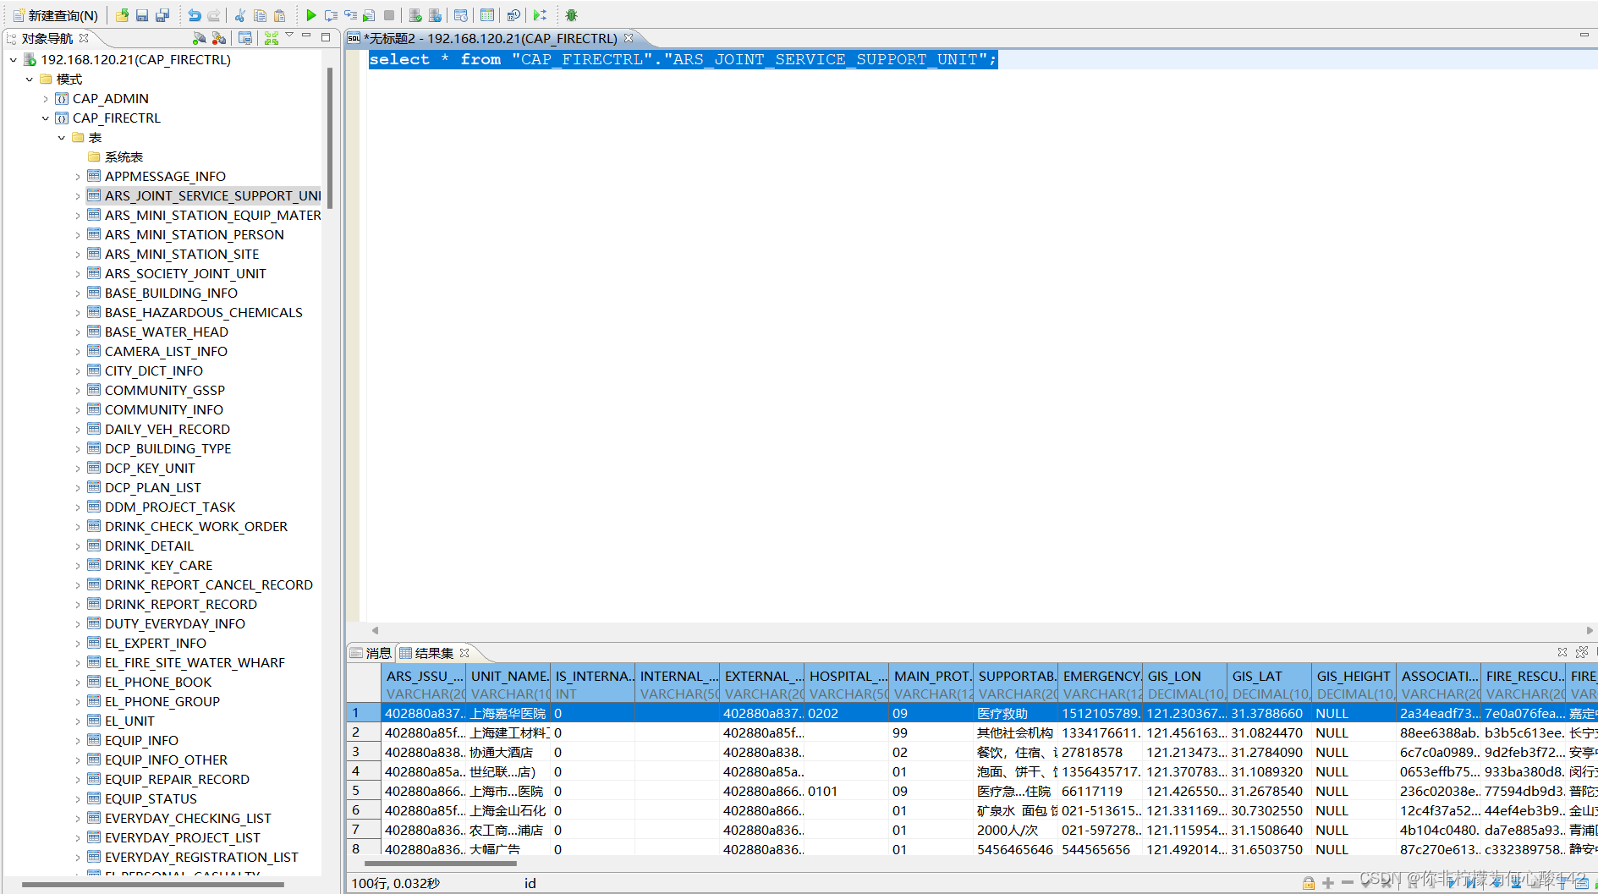Click the toolbar icon just left of the step-run arrow

513,15
